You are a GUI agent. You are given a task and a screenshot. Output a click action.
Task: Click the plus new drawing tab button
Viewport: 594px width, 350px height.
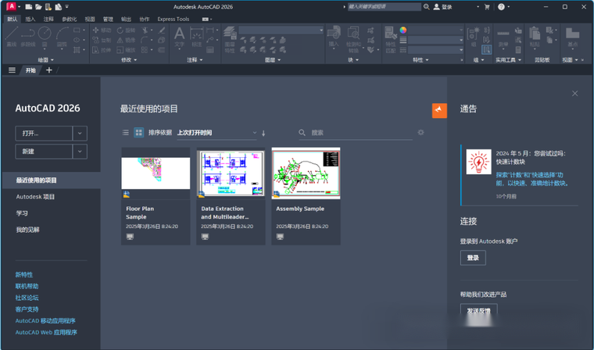coord(49,70)
